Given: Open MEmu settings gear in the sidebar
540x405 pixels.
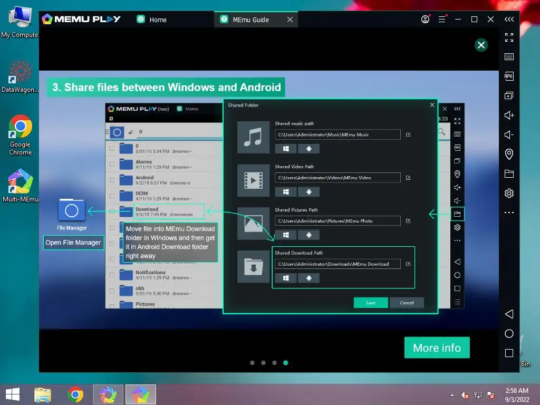Looking at the screenshot, I should click(509, 193).
